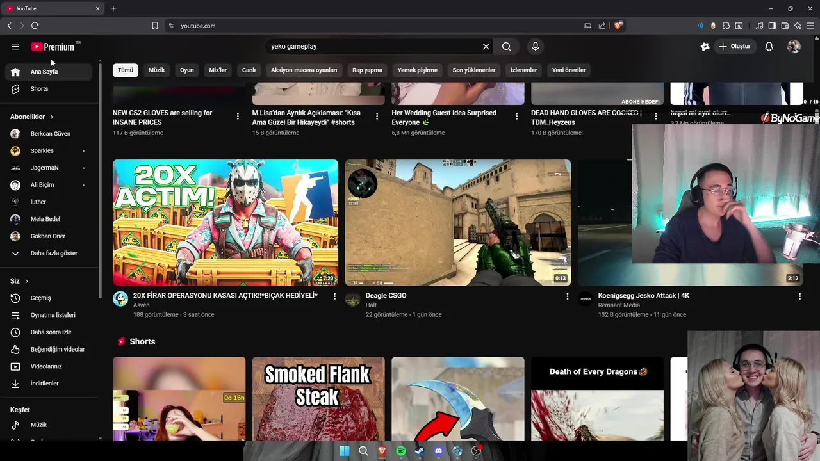Open options for NEW CS2 GLOVES video
Image resolution: width=820 pixels, height=461 pixels.
238,116
